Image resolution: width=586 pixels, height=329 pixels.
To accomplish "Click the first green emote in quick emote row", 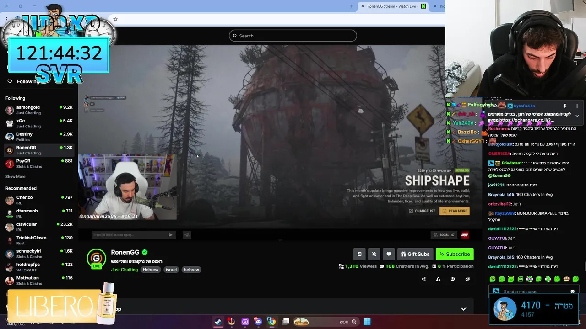I will point(493,279).
